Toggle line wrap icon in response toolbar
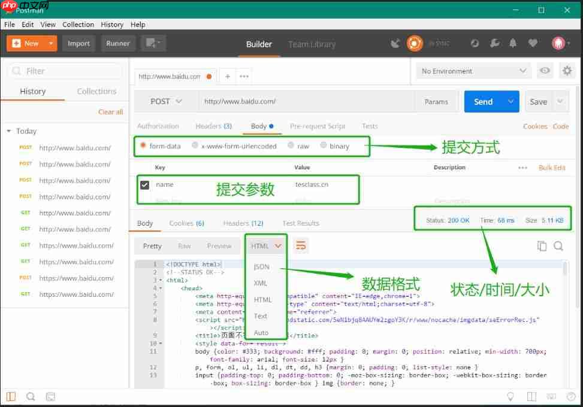 (x=301, y=246)
